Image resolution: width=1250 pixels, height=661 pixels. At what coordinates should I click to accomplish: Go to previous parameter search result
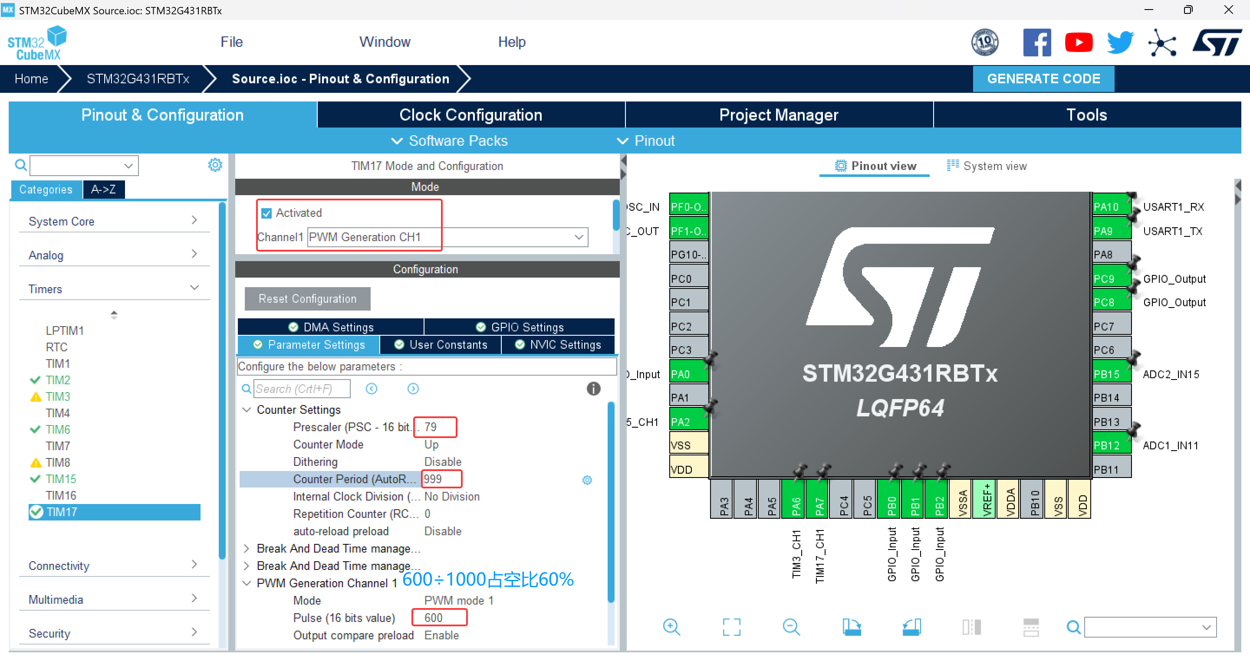[371, 389]
